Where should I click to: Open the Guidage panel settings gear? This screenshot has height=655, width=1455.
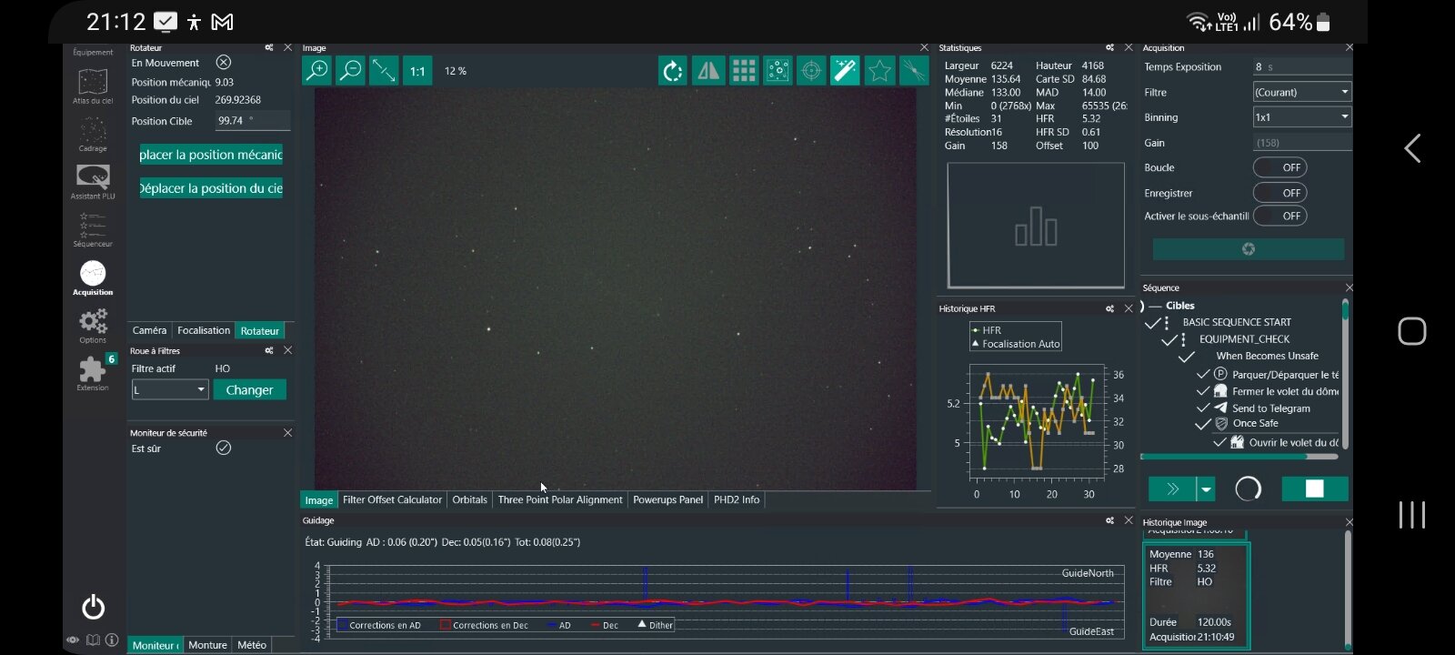[1109, 520]
